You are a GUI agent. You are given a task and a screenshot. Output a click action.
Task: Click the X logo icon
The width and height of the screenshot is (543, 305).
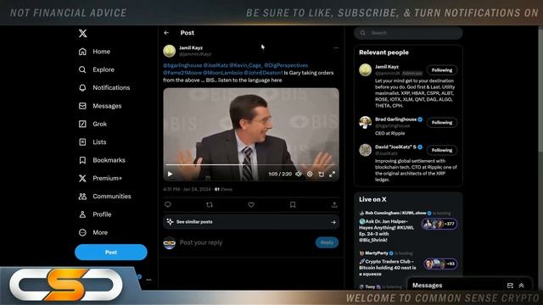point(82,33)
